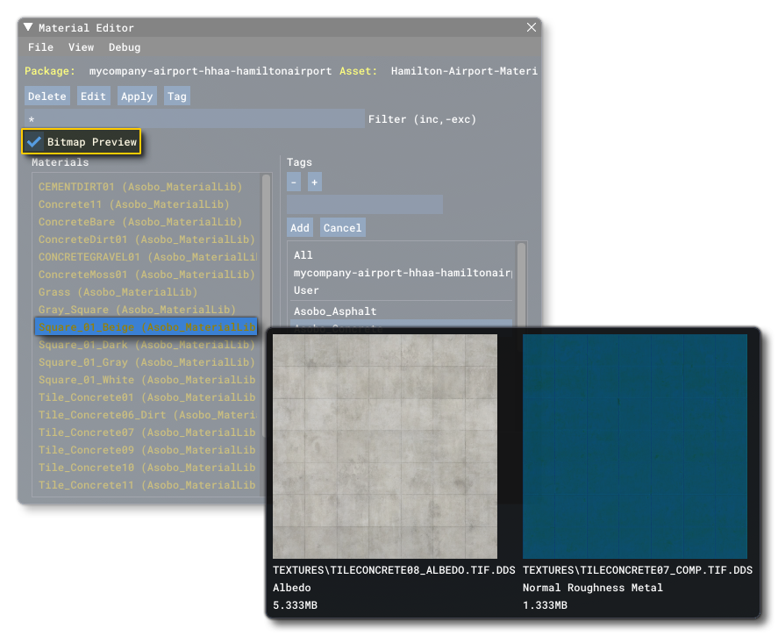
Task: Select the Grass material in the list
Action: pyautogui.click(x=89, y=291)
